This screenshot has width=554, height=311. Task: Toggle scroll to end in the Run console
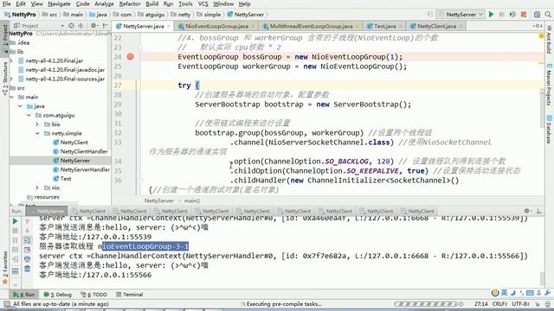pyautogui.click(x=27, y=250)
